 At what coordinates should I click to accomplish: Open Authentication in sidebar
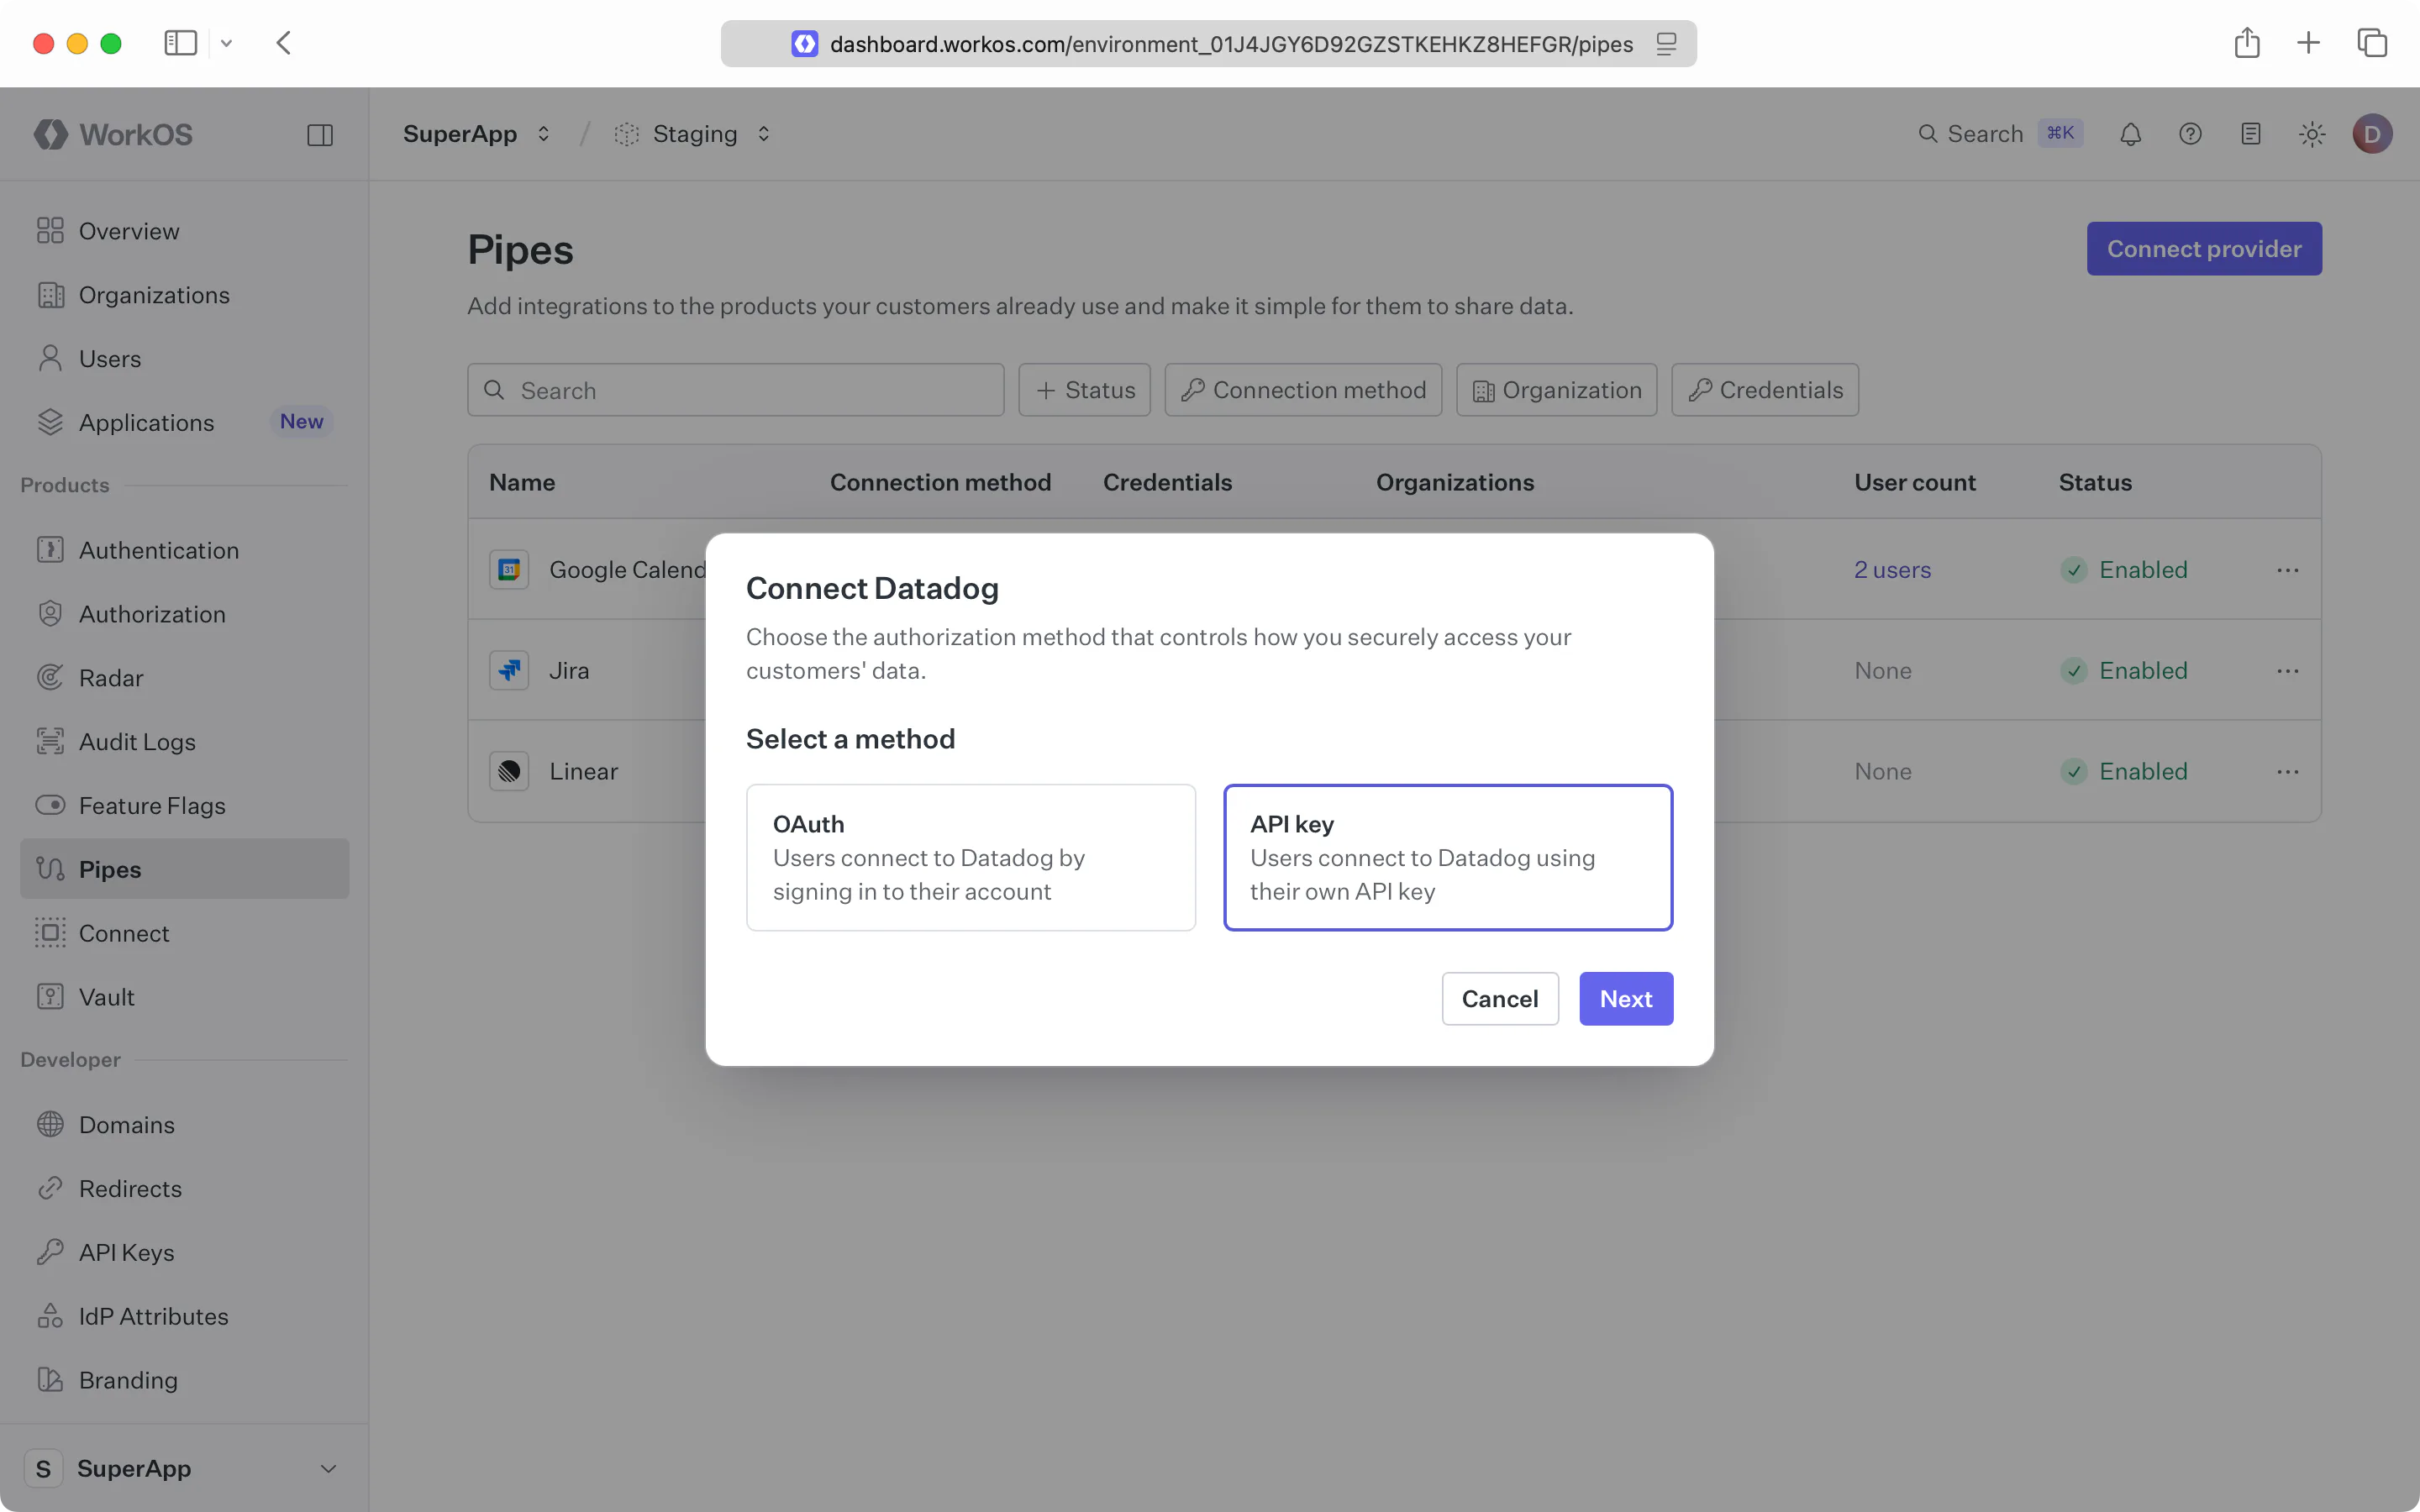coord(184,550)
